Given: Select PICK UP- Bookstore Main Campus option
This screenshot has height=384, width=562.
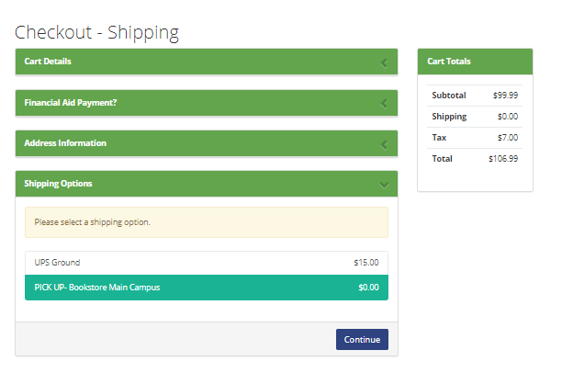Looking at the screenshot, I should (207, 288).
